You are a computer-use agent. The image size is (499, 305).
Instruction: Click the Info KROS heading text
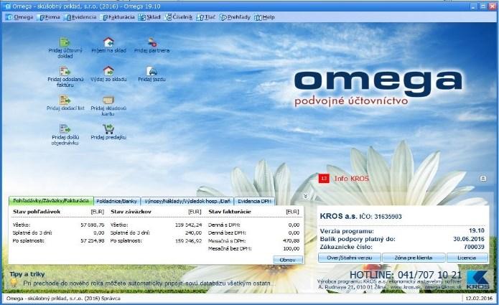[x=351, y=179]
